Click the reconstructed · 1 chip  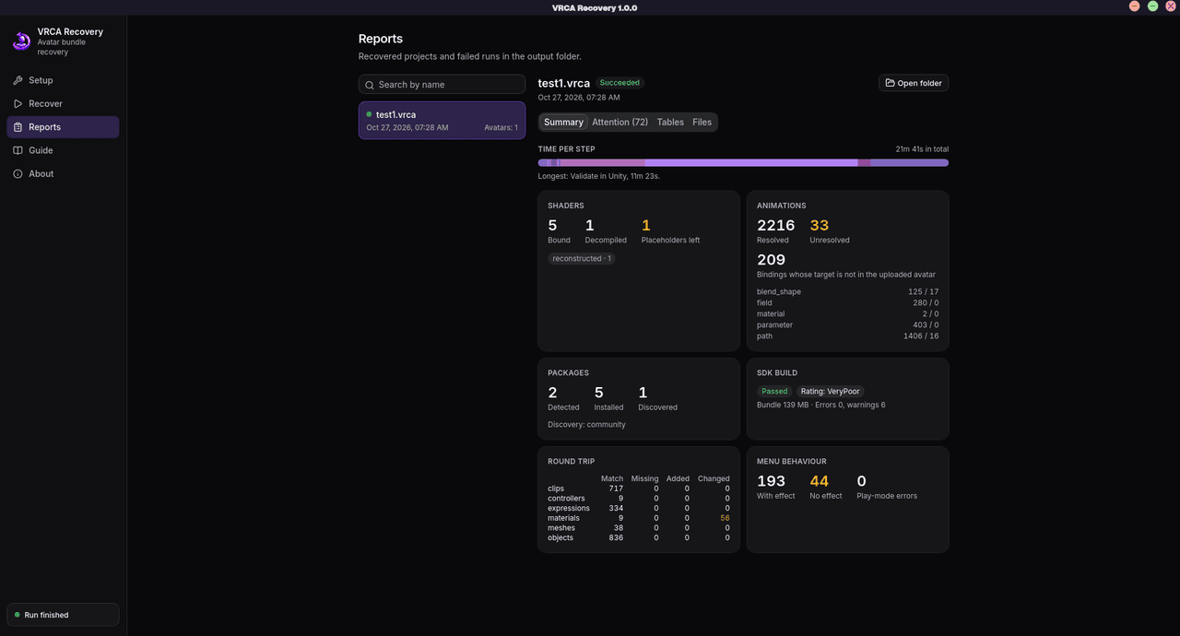click(x=582, y=259)
